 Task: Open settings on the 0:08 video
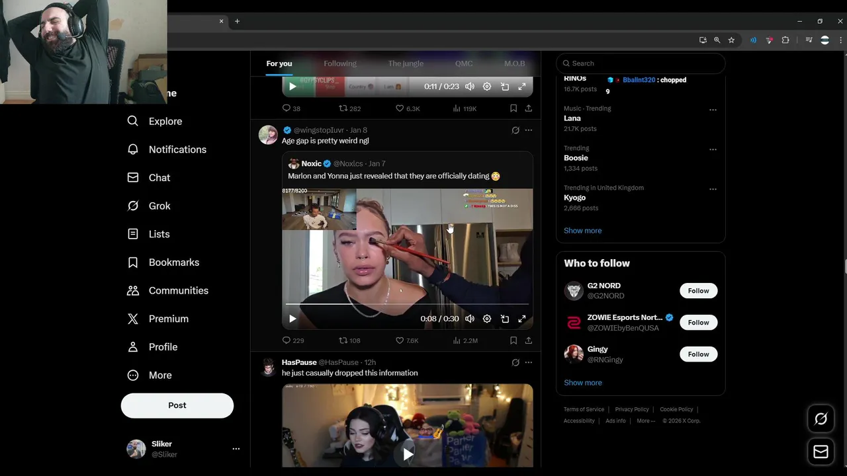click(x=487, y=319)
